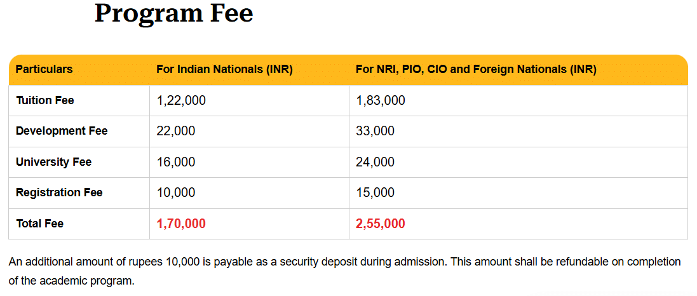
Task: Select the Particulars column header
Action: coord(44,69)
